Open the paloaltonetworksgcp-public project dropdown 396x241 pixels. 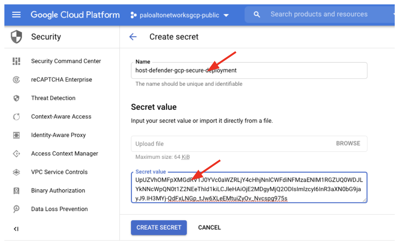tap(180, 15)
